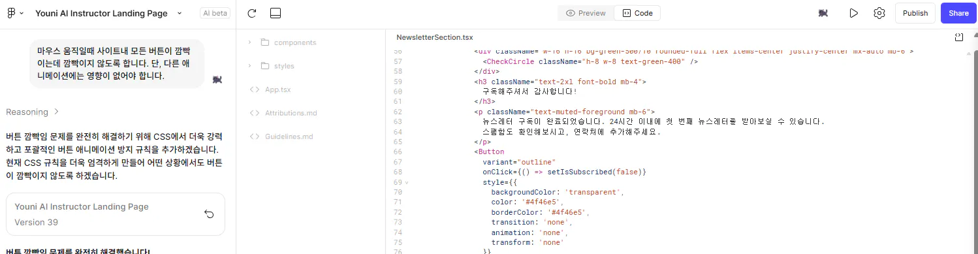This screenshot has height=254, width=978.
Task: Click code icon beside App.tsx
Action: click(x=255, y=89)
